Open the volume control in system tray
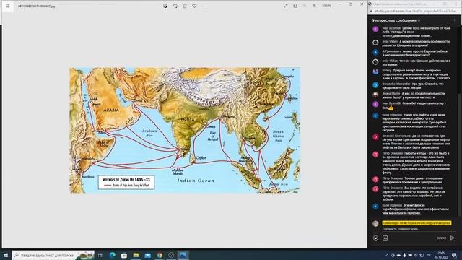Viewport: 462px width, 260px height. [416, 255]
